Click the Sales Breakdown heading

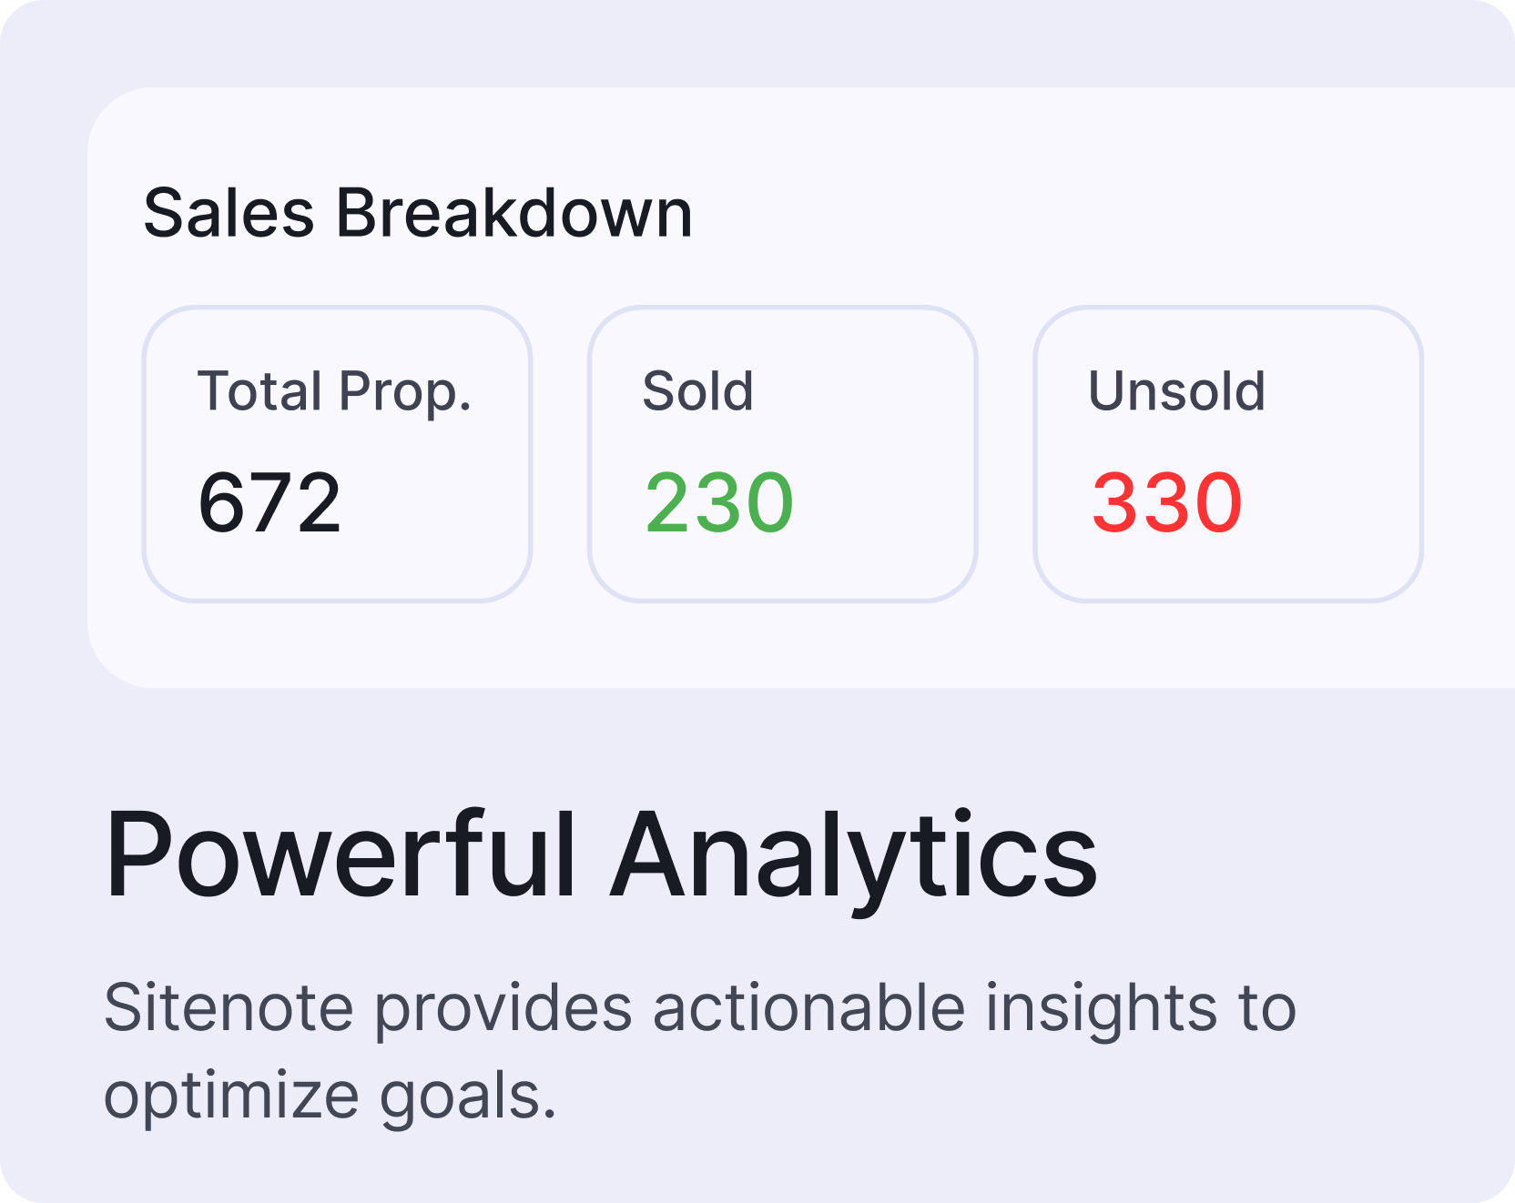(418, 214)
